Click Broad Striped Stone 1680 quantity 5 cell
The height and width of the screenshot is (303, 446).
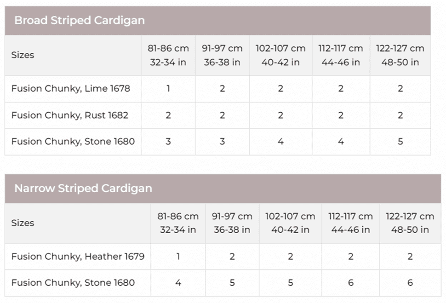(400, 142)
